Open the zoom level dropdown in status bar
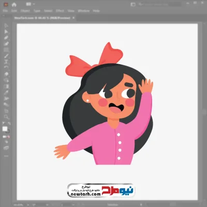 point(27,205)
